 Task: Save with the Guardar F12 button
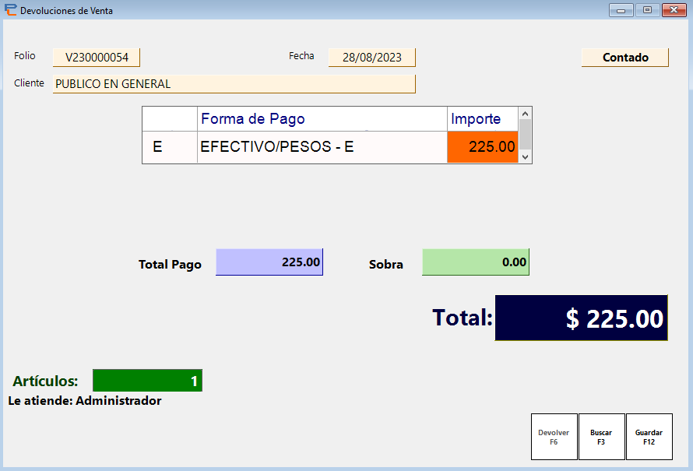tap(649, 437)
